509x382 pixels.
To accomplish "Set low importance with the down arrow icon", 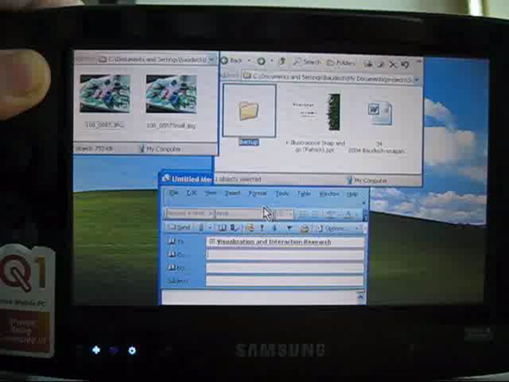I will click(x=275, y=228).
